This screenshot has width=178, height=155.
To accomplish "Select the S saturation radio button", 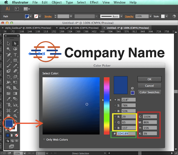I will pyautogui.click(x=115, y=105).
